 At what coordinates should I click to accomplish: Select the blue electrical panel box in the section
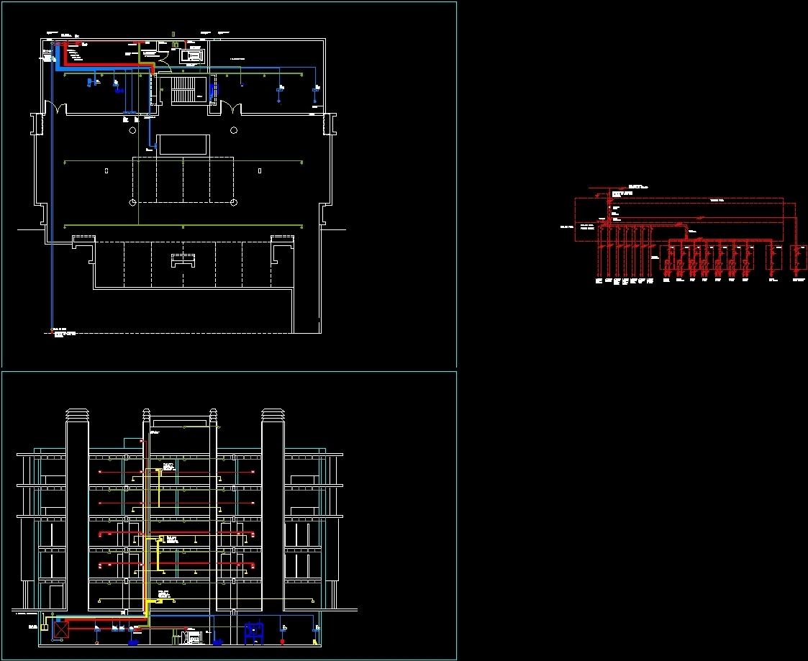coord(253,632)
